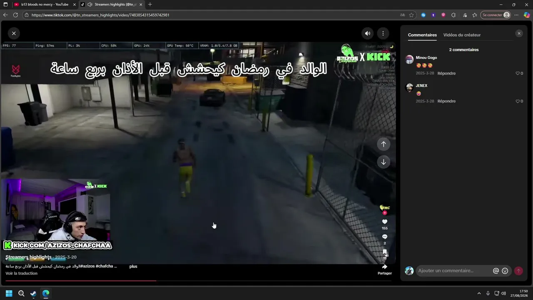Screen dimensions: 533x300
Task: Open the creator's avatar on the video
Action: point(384,207)
